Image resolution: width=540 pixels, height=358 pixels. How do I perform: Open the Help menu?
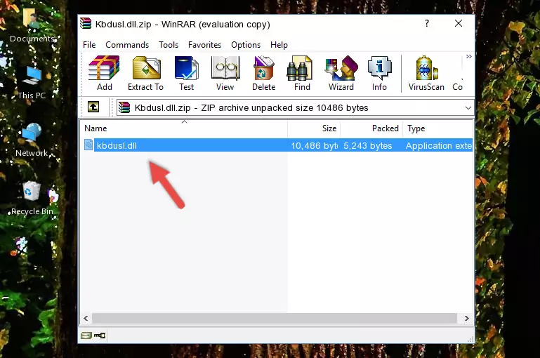(279, 45)
